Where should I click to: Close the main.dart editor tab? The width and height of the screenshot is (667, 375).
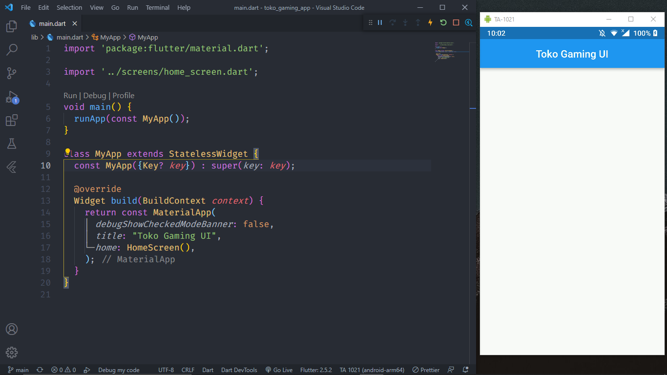pos(75,23)
